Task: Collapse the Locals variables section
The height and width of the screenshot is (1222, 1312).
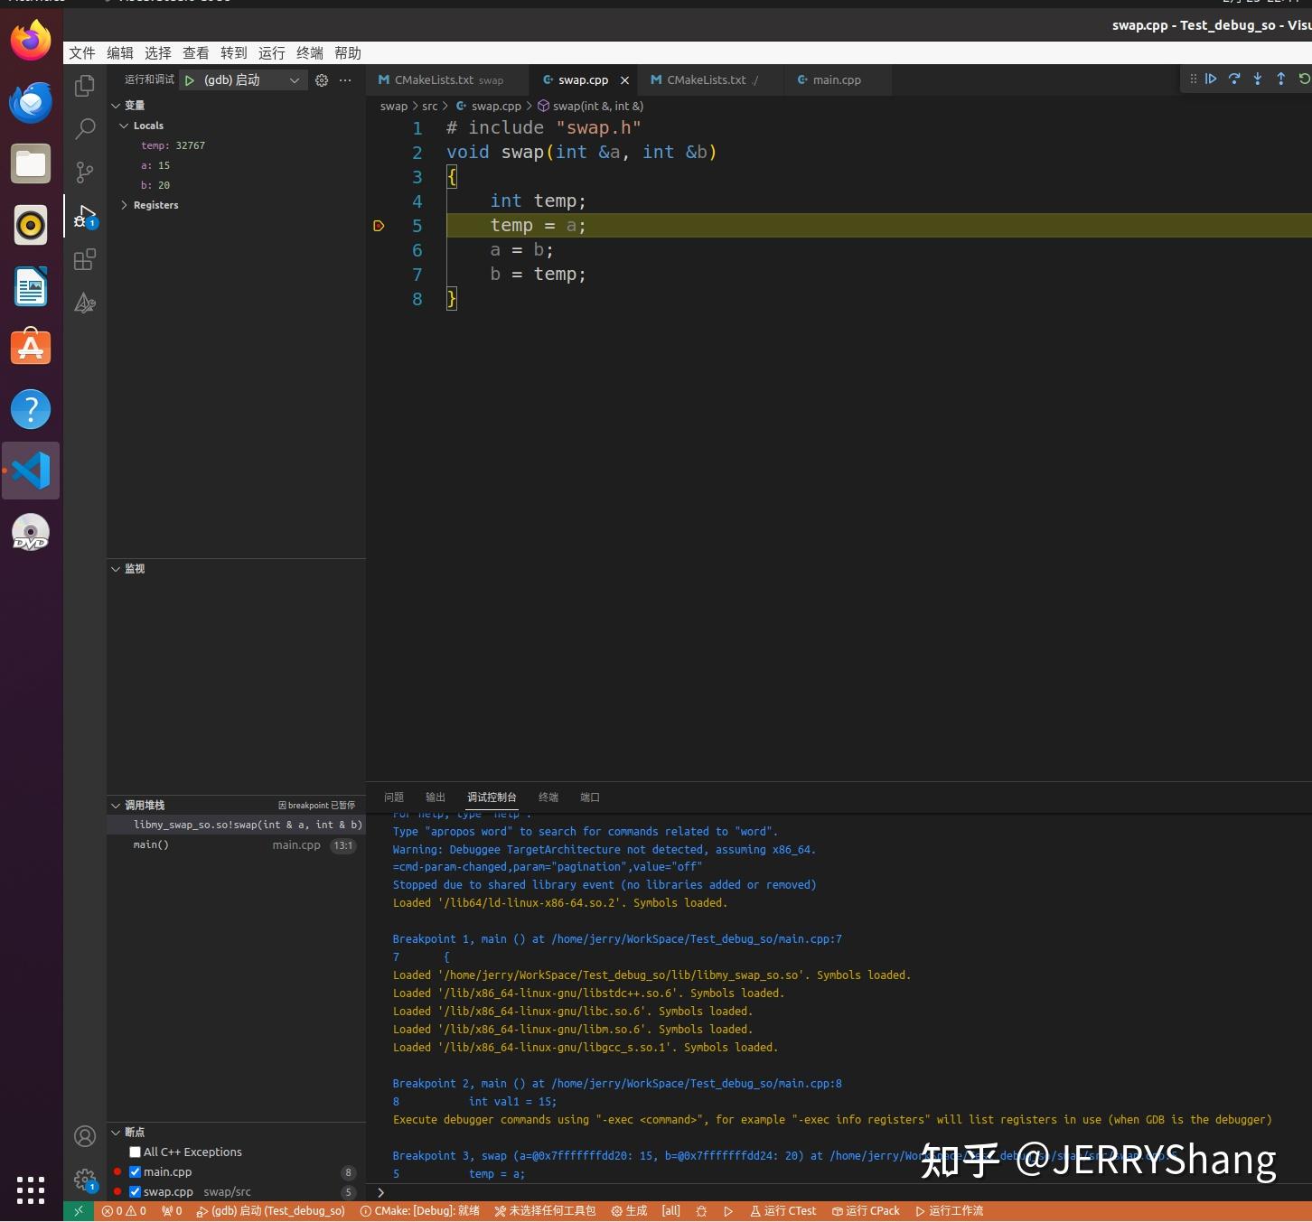Action: click(x=125, y=126)
